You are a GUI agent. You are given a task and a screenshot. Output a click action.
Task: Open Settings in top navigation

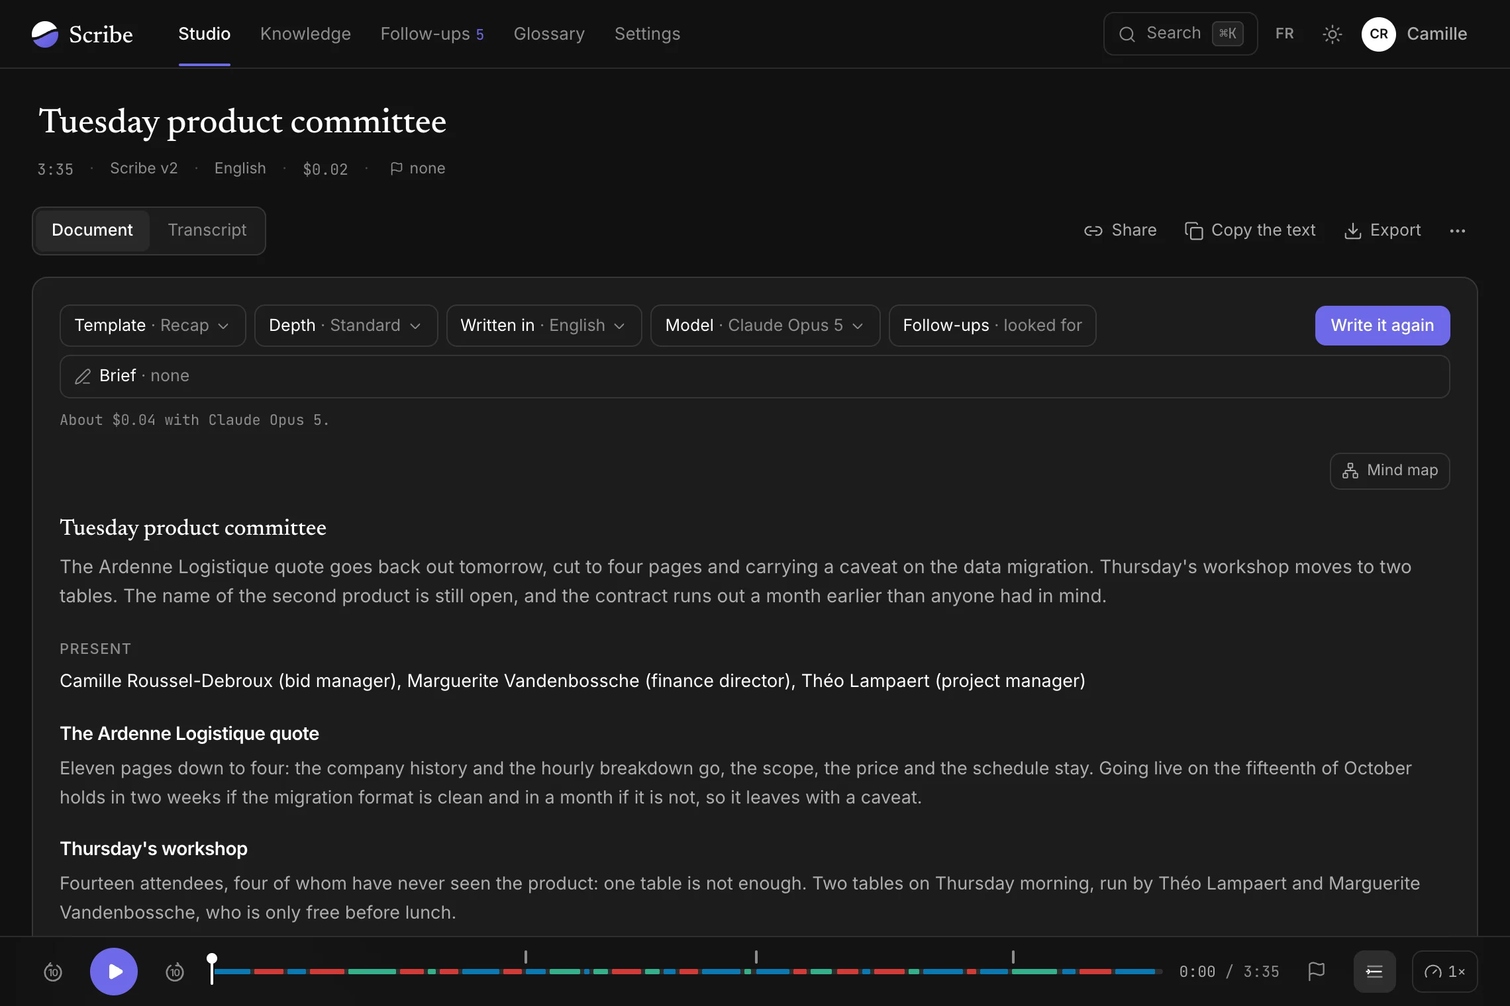[x=647, y=34]
